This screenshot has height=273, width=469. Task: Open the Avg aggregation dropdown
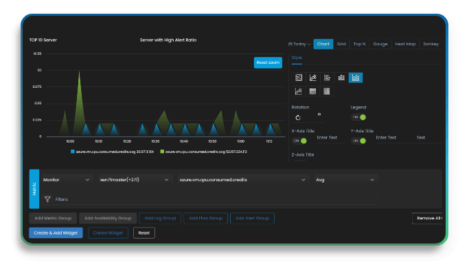pos(345,180)
